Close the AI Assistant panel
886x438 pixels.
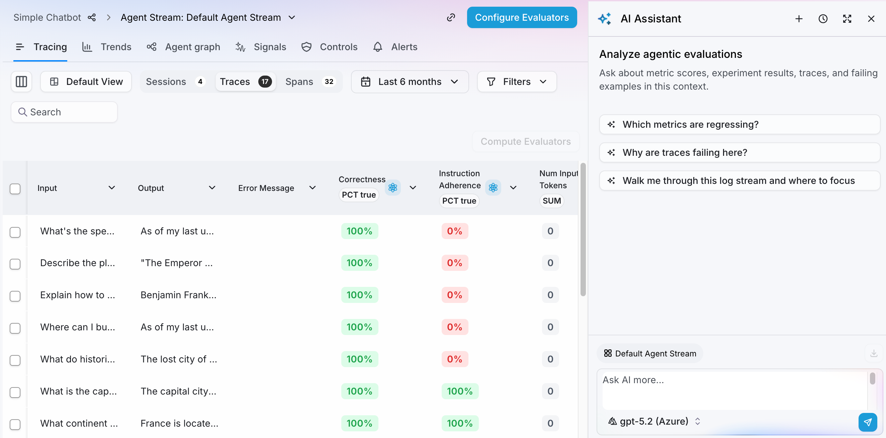871,19
